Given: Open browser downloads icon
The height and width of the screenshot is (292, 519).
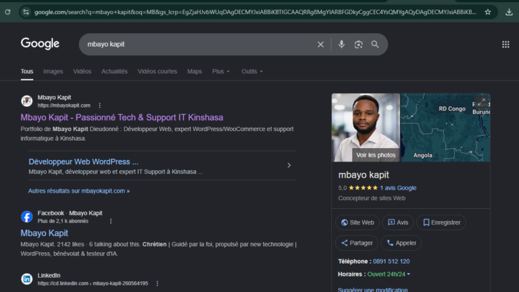Looking at the screenshot, I should coord(509,12).
